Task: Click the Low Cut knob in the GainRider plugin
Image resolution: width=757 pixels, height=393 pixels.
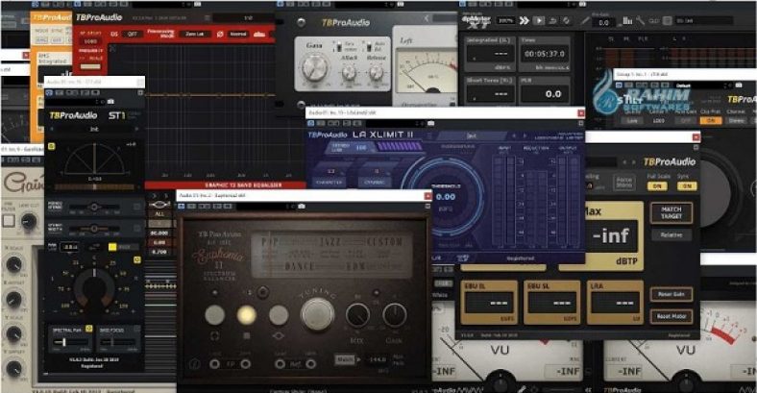Action: coord(29,221)
